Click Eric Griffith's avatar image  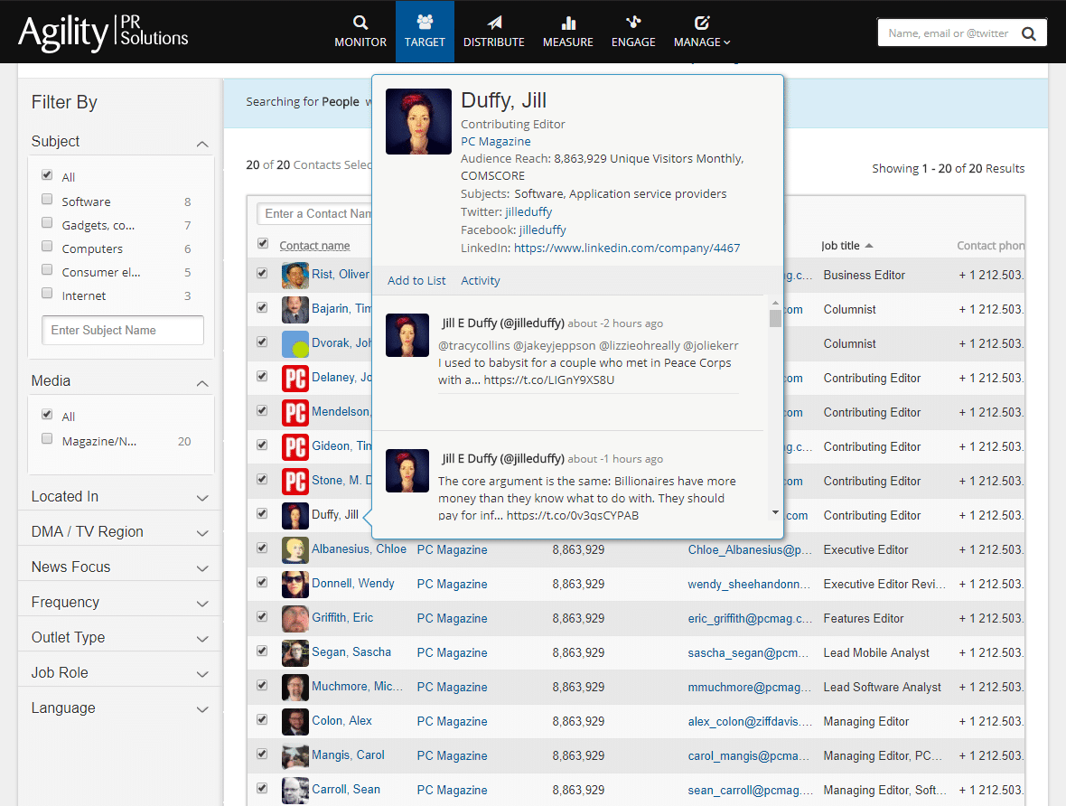[x=295, y=618]
